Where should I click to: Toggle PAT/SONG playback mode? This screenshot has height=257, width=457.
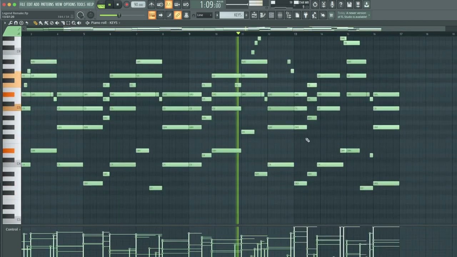pos(101,5)
